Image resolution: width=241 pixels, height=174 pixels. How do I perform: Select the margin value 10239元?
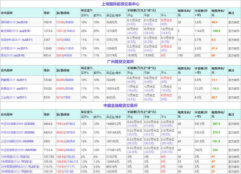111,171
